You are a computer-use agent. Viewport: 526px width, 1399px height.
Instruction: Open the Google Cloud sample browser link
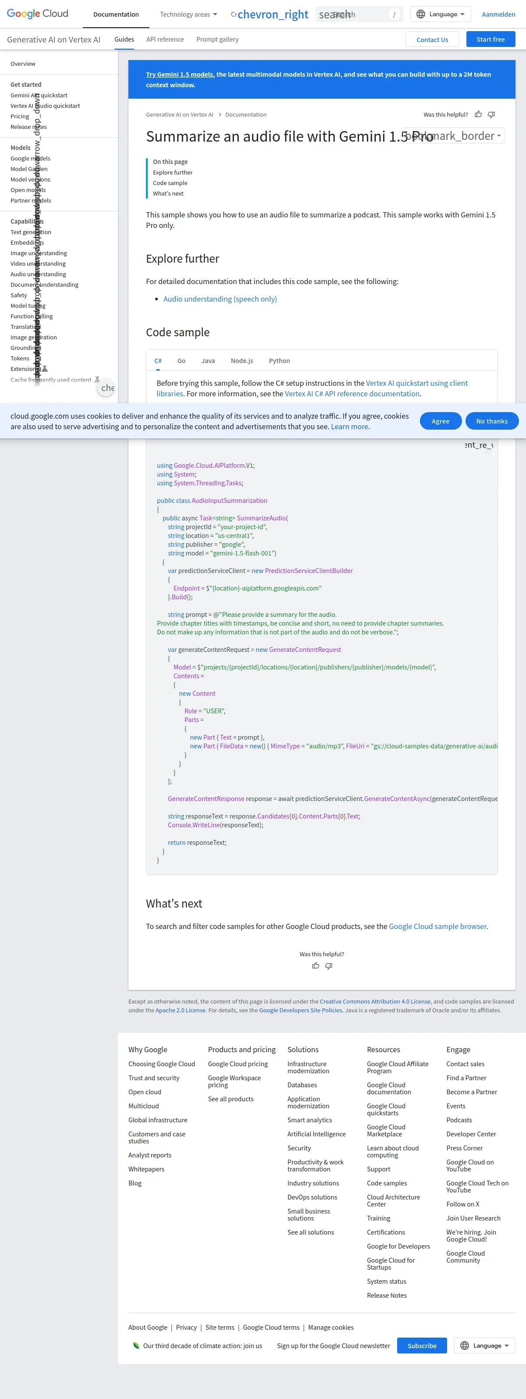click(x=437, y=926)
